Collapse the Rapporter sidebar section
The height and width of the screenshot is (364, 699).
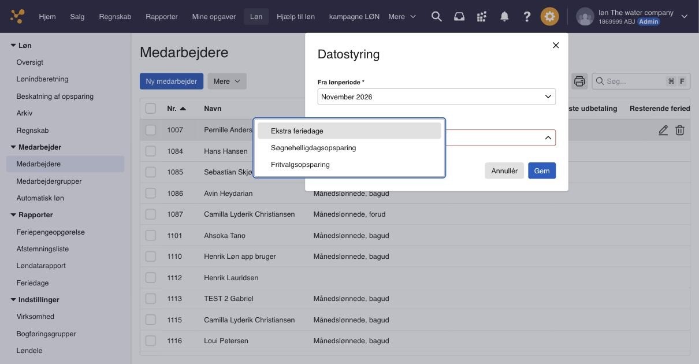pos(13,215)
